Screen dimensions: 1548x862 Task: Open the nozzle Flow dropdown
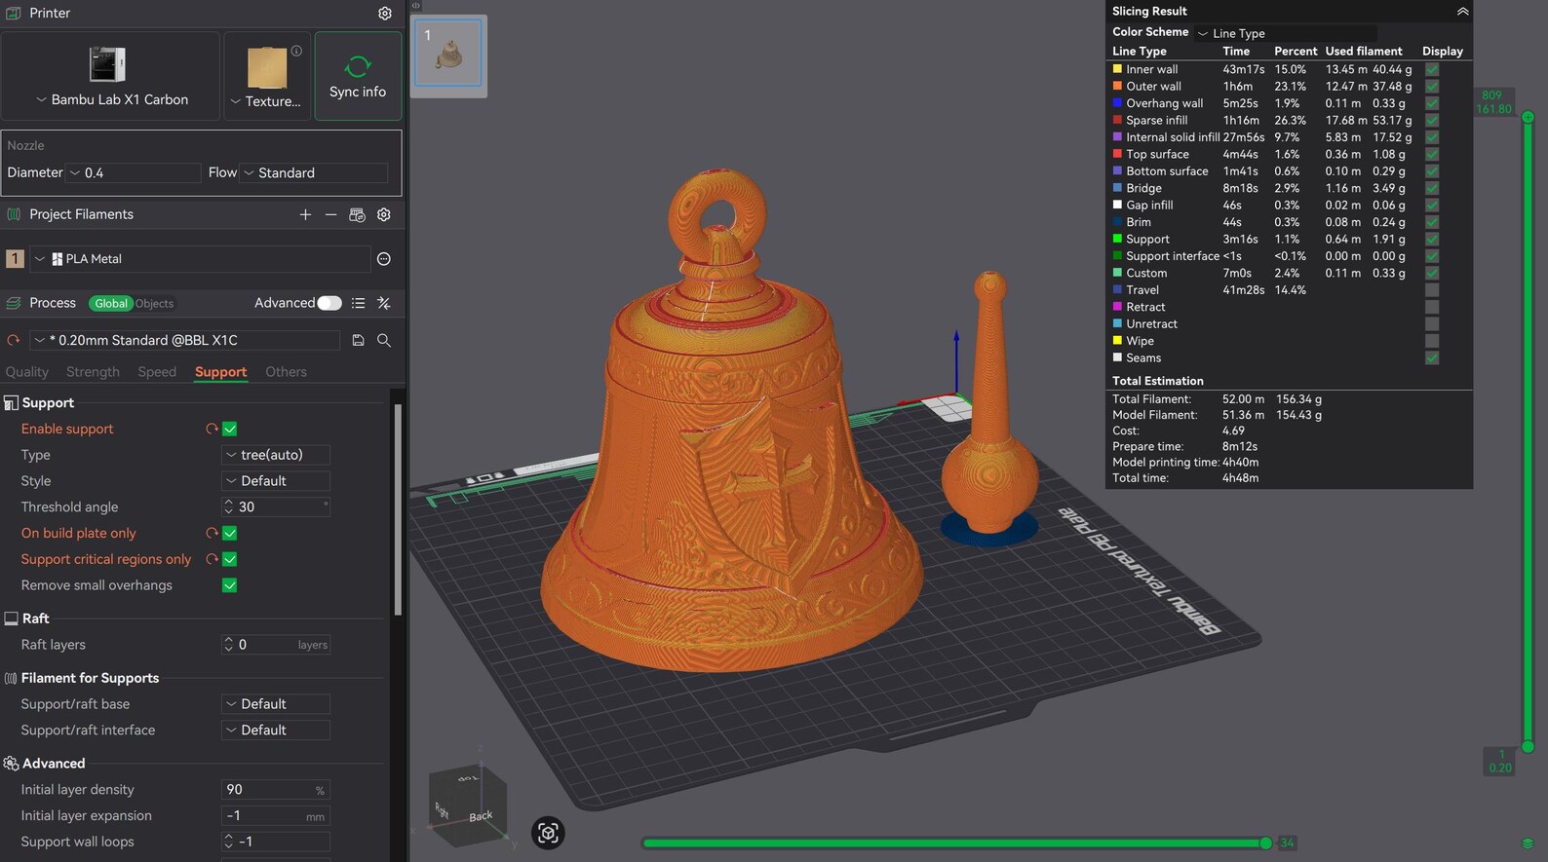[314, 172]
